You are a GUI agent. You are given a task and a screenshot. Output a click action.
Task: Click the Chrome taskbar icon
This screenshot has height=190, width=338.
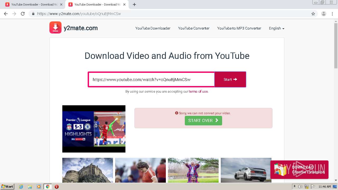(x=48, y=187)
